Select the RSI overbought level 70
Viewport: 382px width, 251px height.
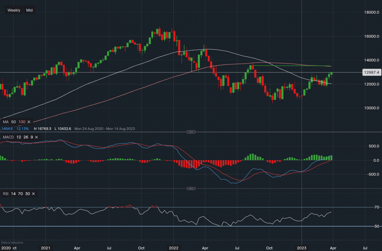pyautogui.click(x=20, y=193)
